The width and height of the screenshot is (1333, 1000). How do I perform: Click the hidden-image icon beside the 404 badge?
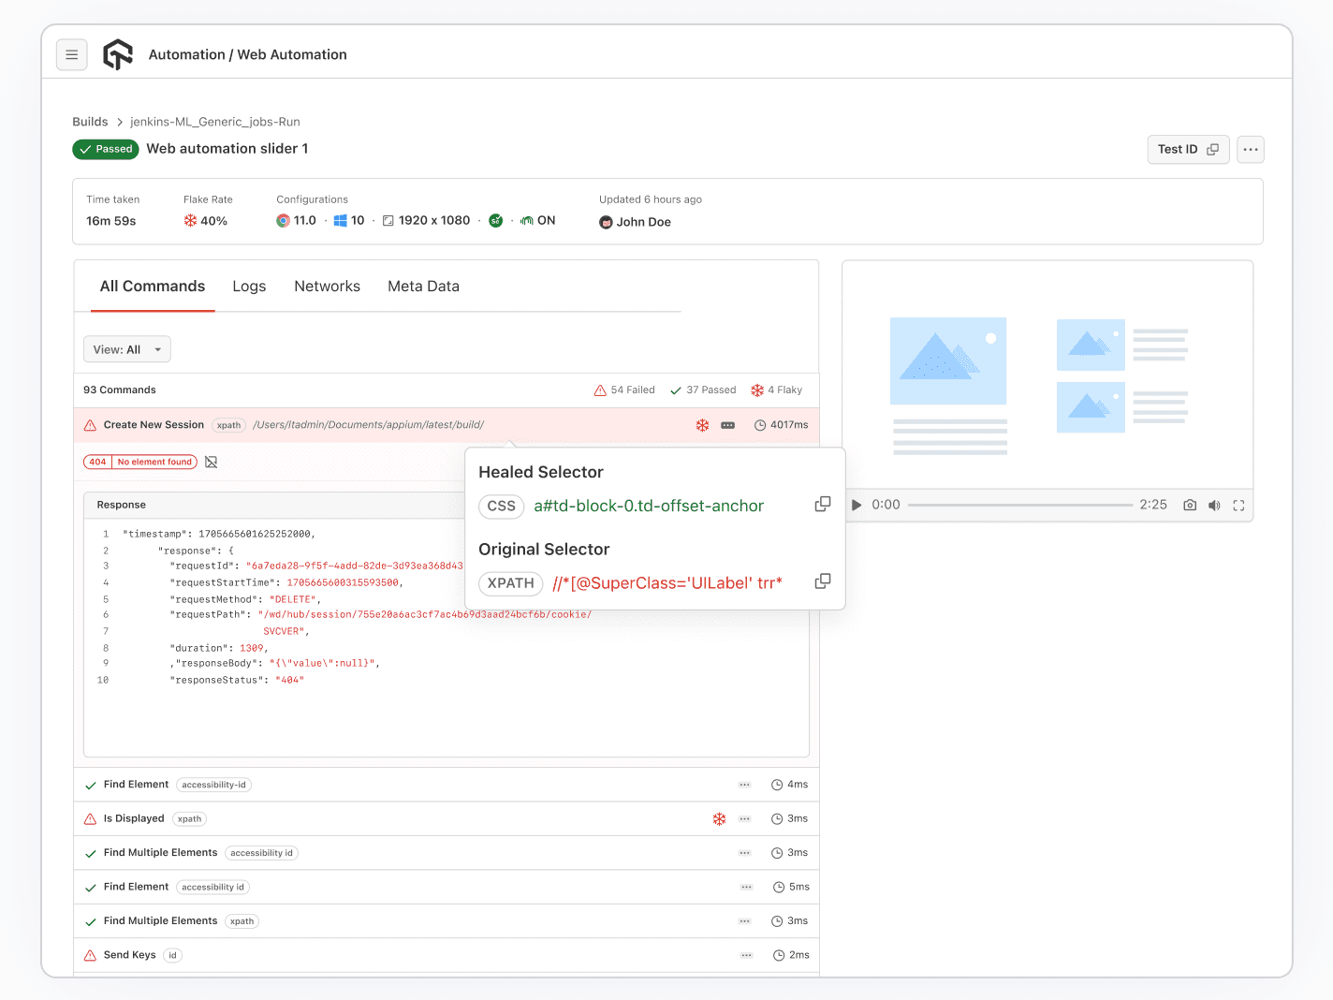pos(211,462)
